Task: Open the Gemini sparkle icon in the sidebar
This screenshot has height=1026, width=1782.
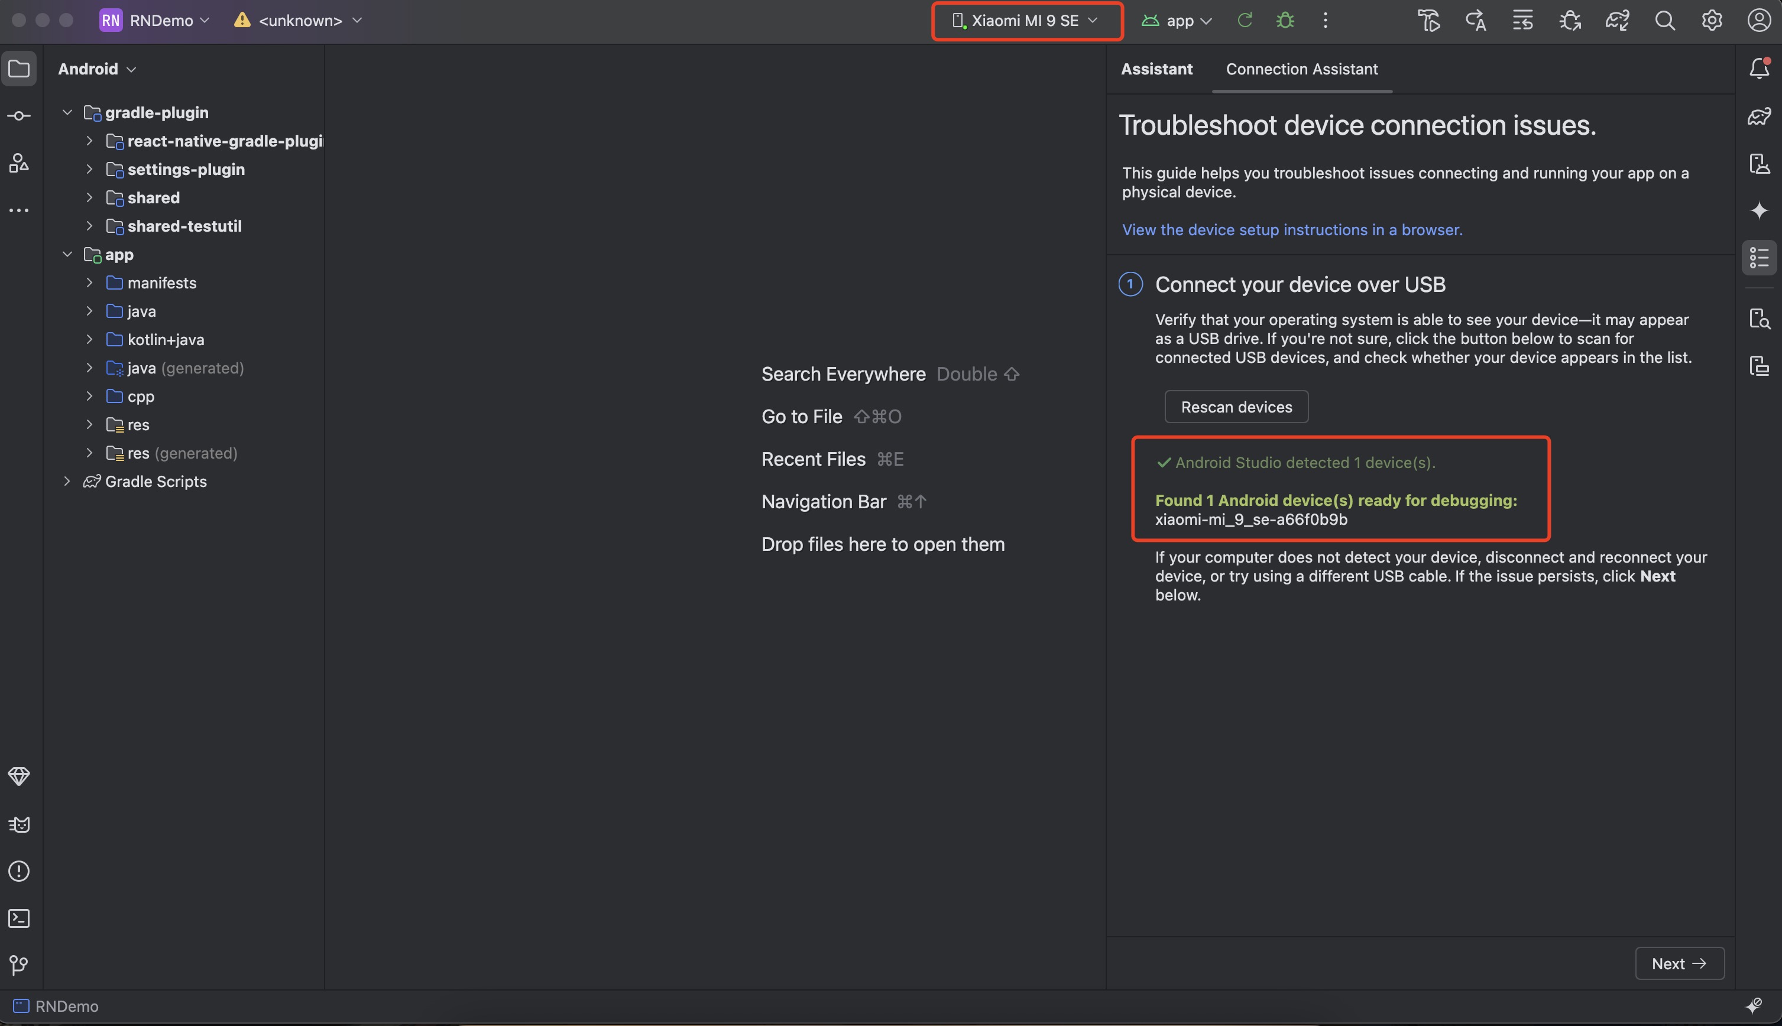Action: tap(1759, 210)
